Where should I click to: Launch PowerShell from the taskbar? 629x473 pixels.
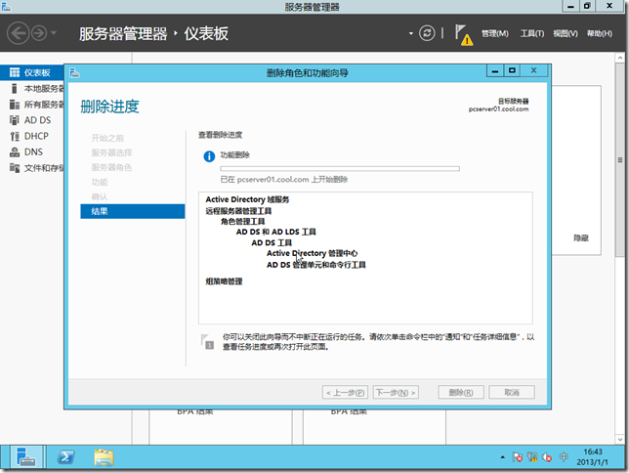tap(65, 457)
